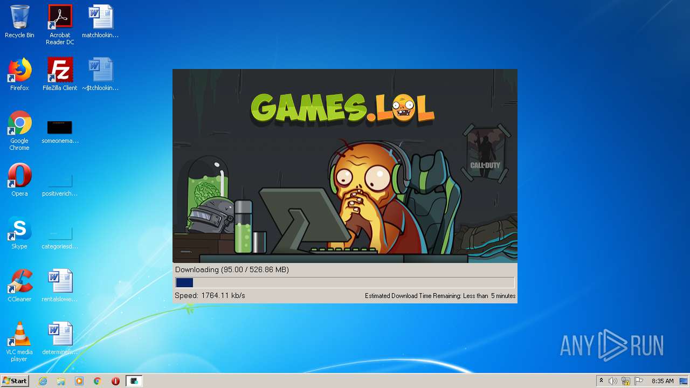
Task: Open the Chrome taskbar icon
Action: pos(98,381)
